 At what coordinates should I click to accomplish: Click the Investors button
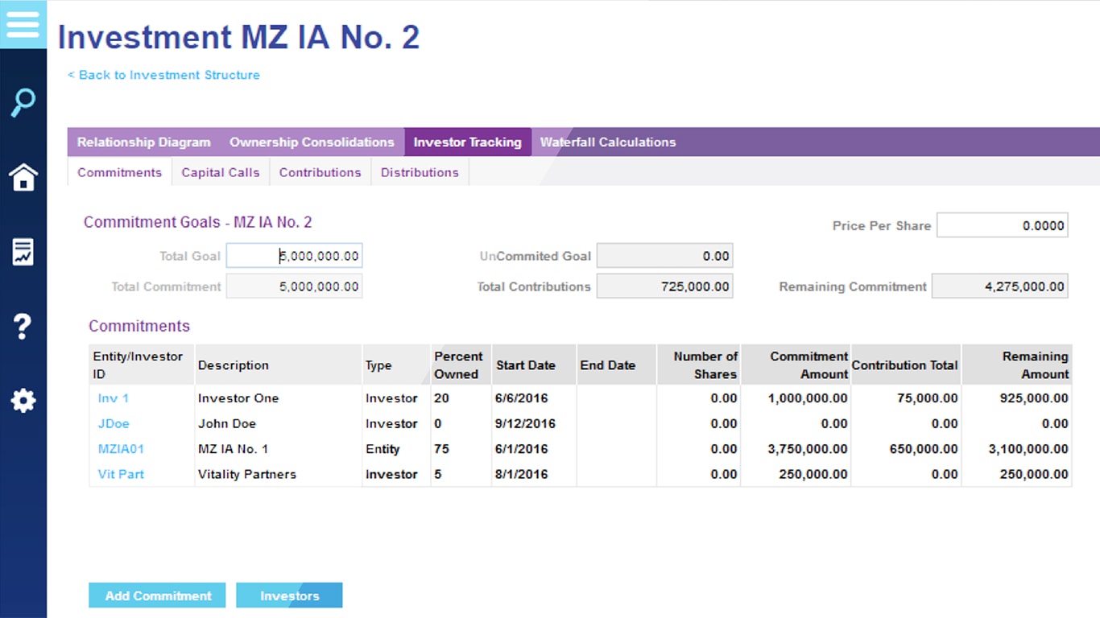289,595
